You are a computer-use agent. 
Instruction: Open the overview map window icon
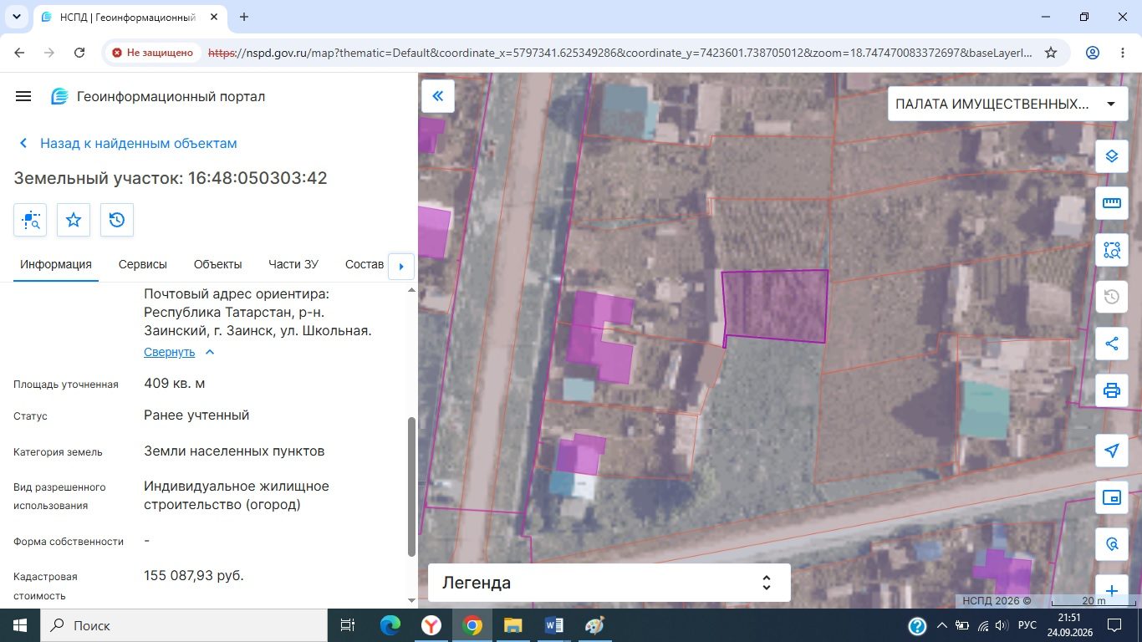(x=1112, y=497)
